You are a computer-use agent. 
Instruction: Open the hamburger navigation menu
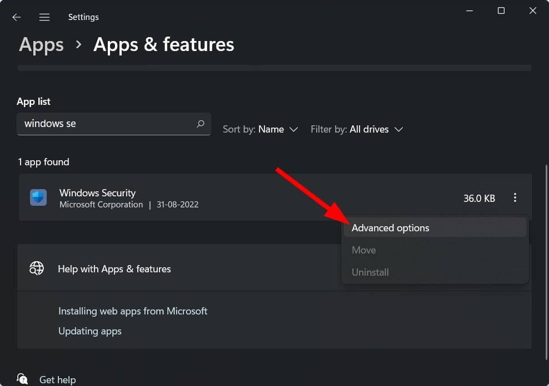pos(44,17)
